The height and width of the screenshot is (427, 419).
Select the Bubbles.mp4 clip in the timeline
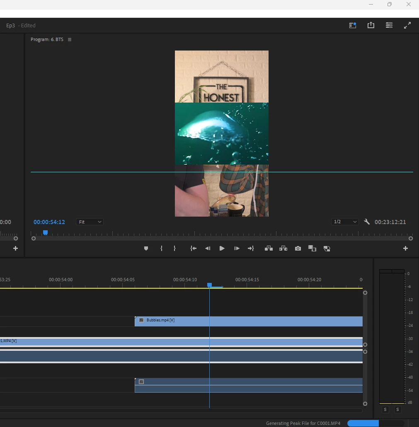tap(249, 321)
